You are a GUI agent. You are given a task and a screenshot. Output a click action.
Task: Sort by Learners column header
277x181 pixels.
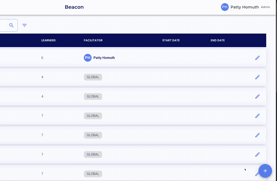click(48, 40)
